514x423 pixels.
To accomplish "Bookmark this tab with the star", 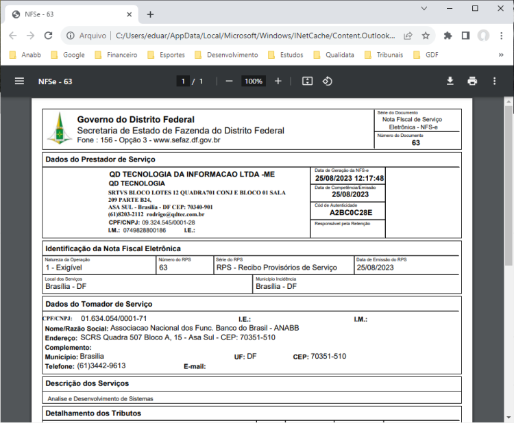I will coord(426,36).
